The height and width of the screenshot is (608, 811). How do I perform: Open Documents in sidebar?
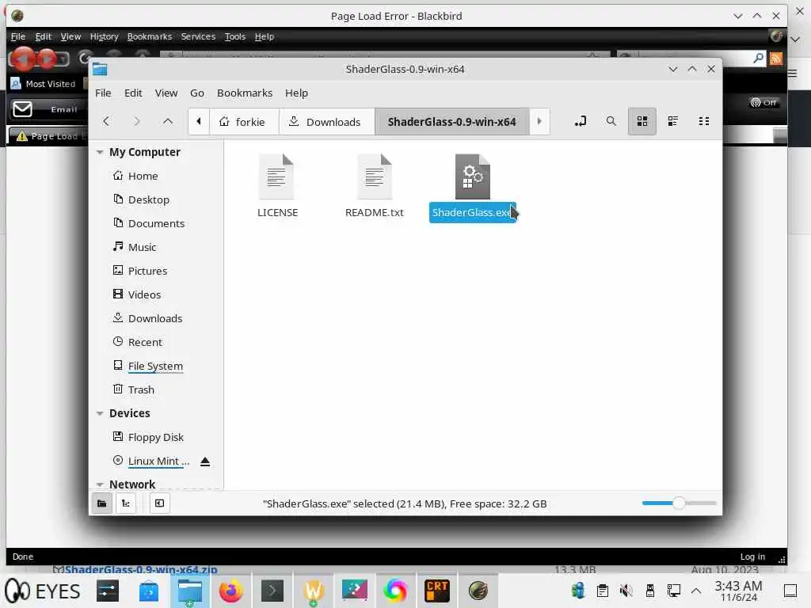(156, 223)
